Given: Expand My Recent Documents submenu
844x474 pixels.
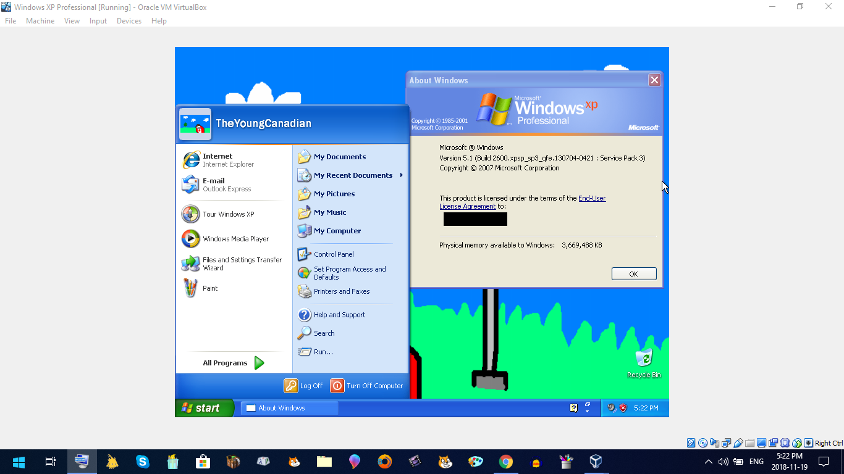Looking at the screenshot, I should tap(350, 175).
